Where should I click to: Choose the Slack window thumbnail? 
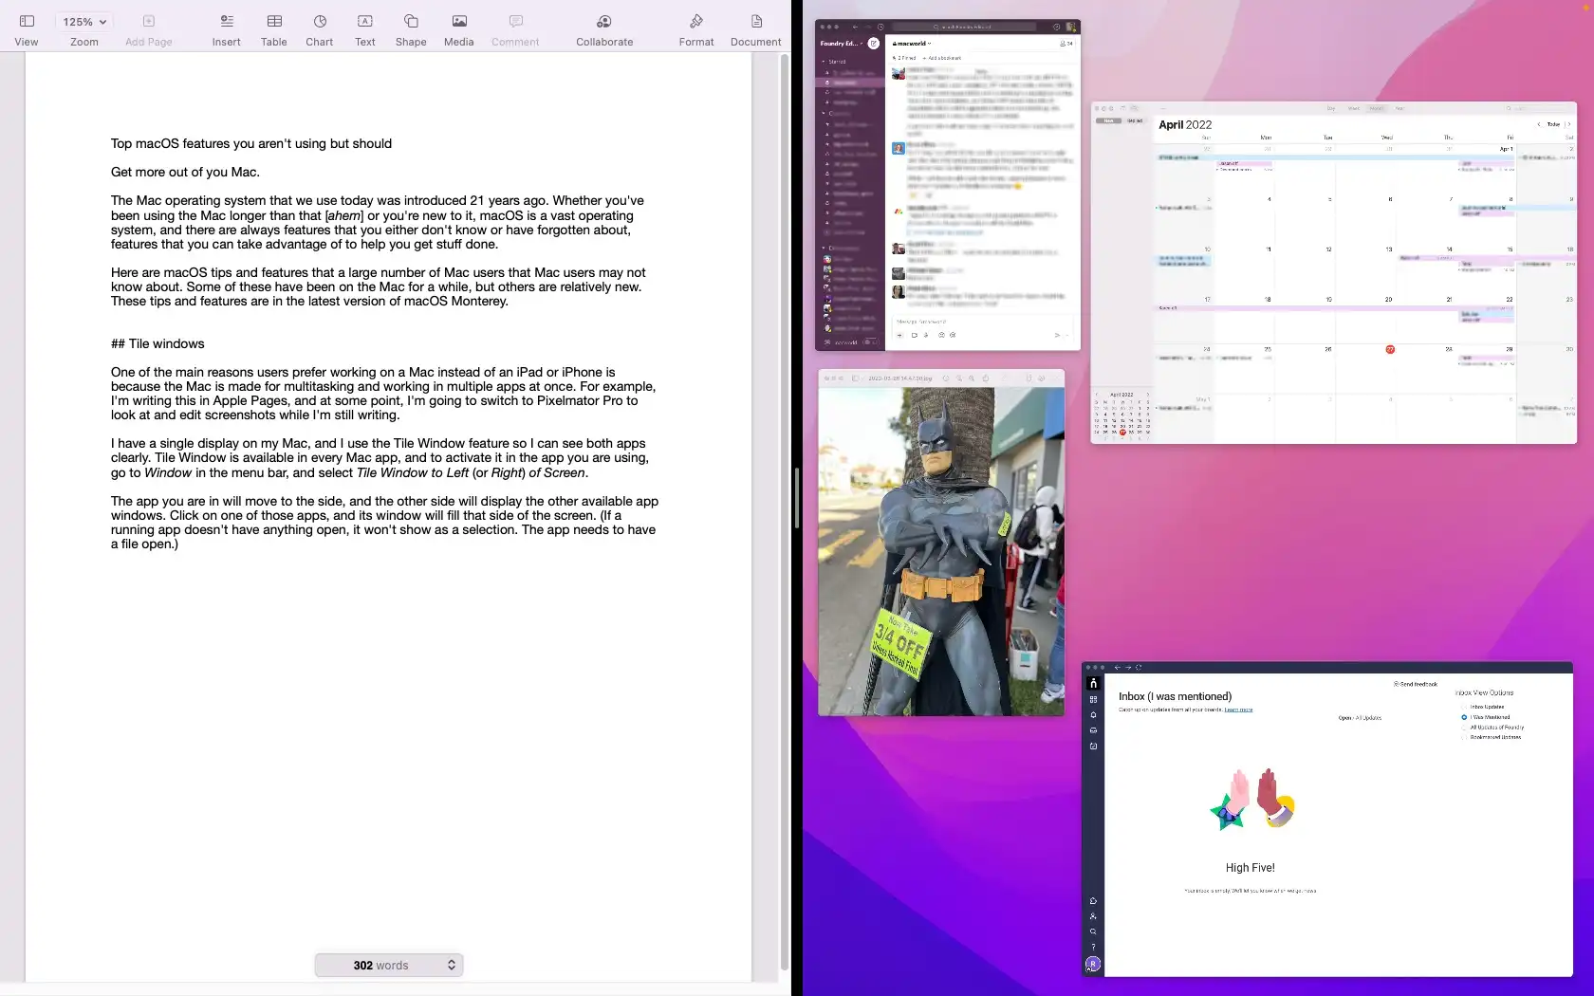[948, 185]
